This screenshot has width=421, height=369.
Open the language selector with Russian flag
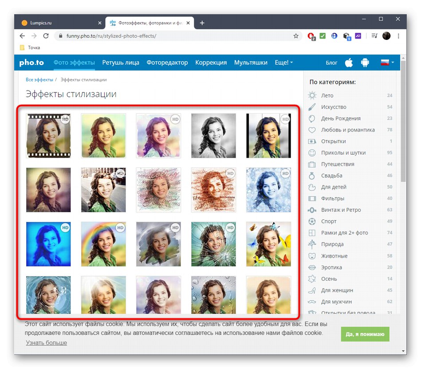pos(384,63)
